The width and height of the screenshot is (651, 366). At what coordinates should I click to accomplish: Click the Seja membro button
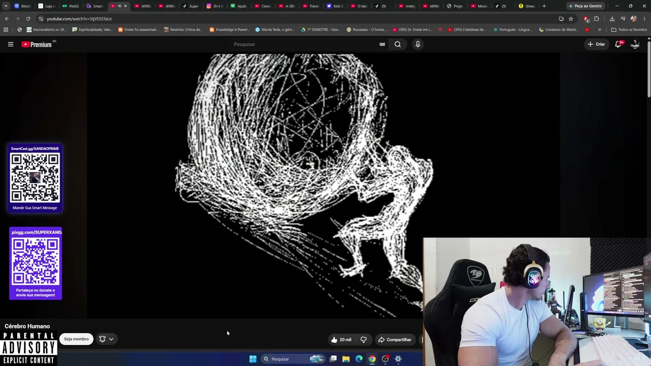pyautogui.click(x=76, y=339)
